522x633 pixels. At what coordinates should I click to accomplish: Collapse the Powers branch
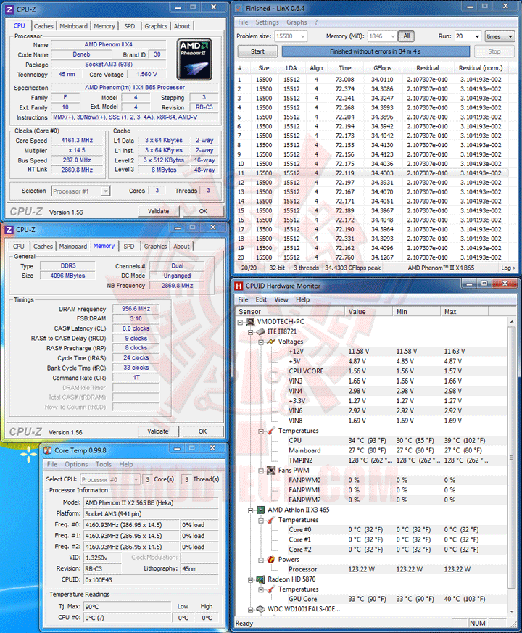click(x=261, y=560)
